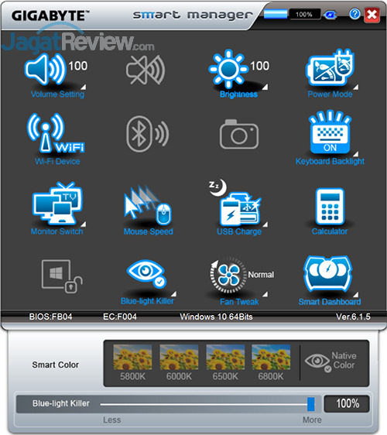Select the 6500K color temperature thumbnail
387x435 pixels.
[225, 357]
